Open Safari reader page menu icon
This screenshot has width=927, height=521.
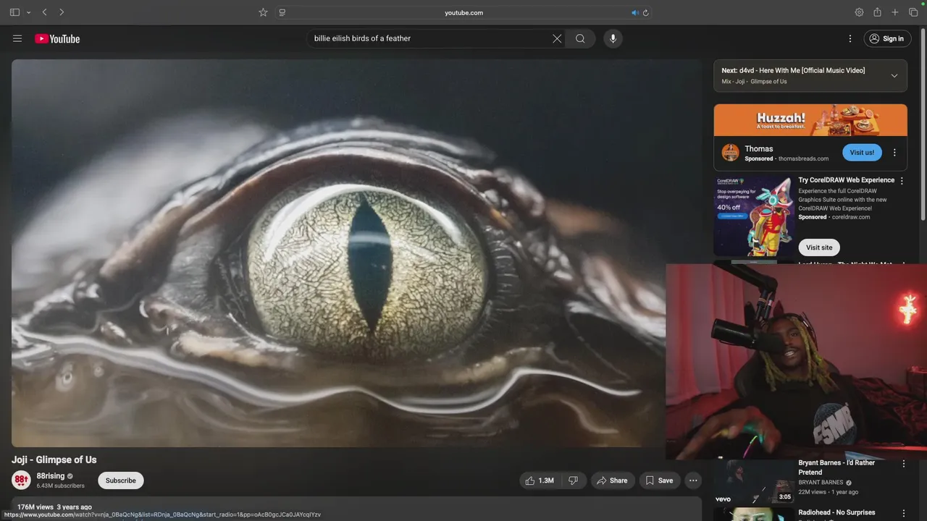click(x=282, y=12)
